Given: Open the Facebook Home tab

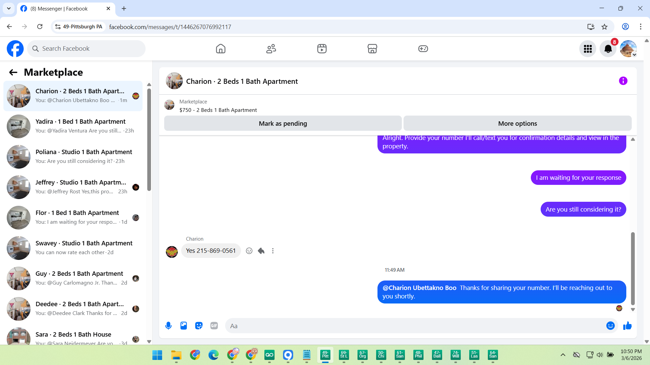Looking at the screenshot, I should coord(220,49).
